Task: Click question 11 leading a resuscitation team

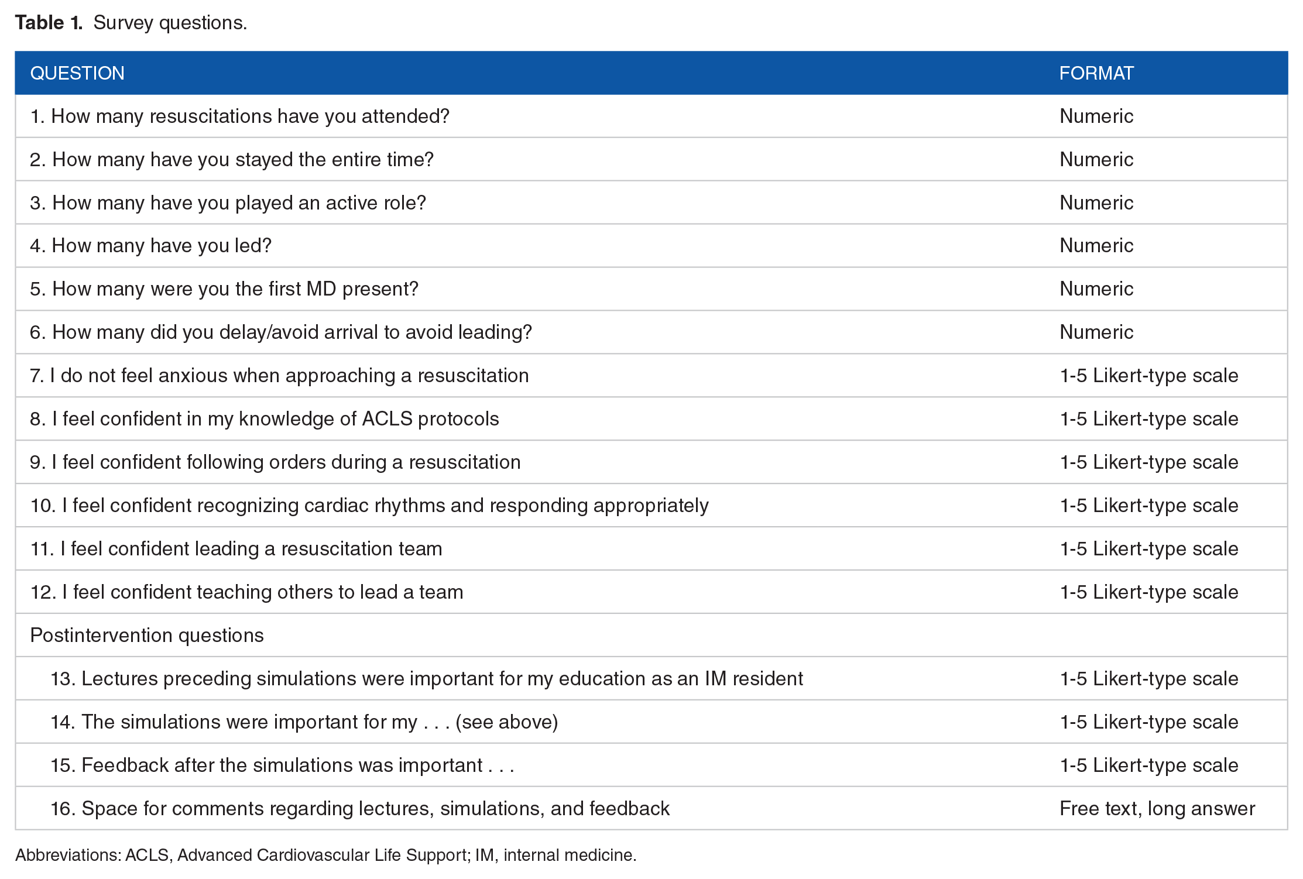Action: [236, 549]
